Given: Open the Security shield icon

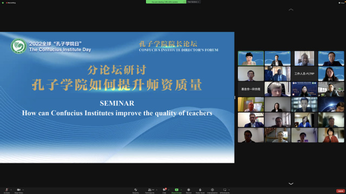Looking at the screenshot, I should pyautogui.click(x=136, y=190).
